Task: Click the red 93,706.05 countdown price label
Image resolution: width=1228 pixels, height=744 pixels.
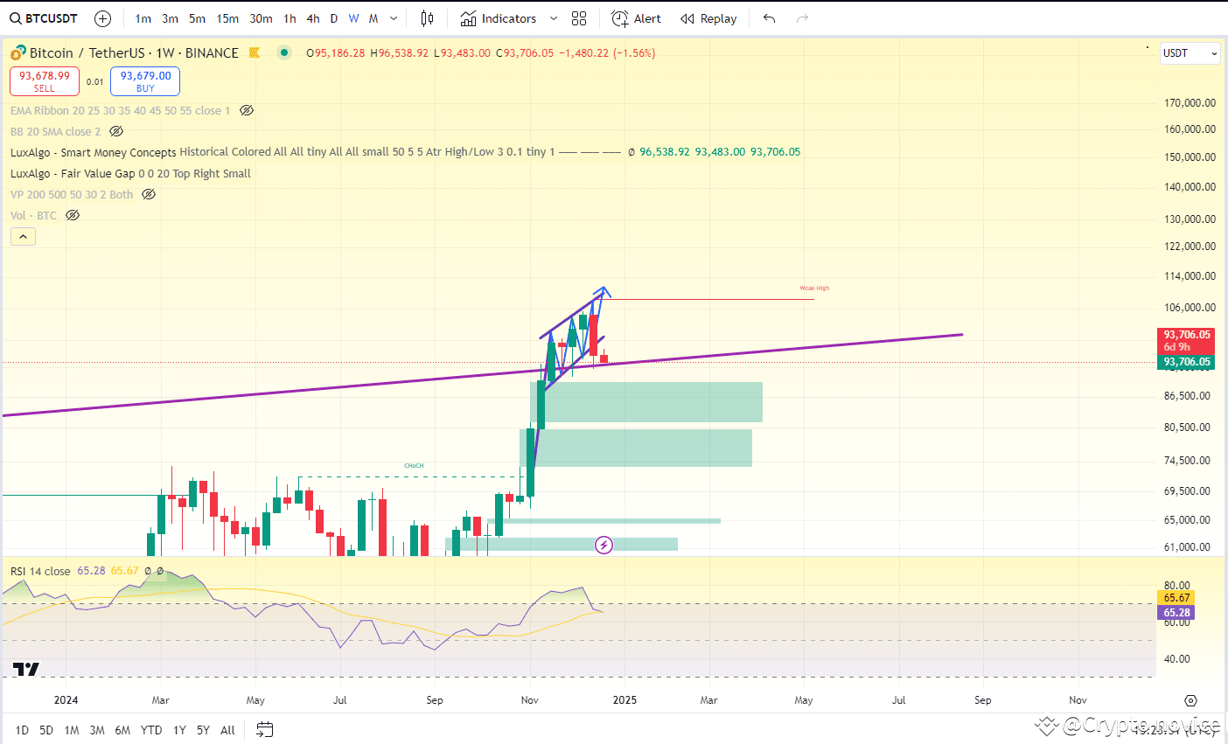Action: coord(1187,340)
